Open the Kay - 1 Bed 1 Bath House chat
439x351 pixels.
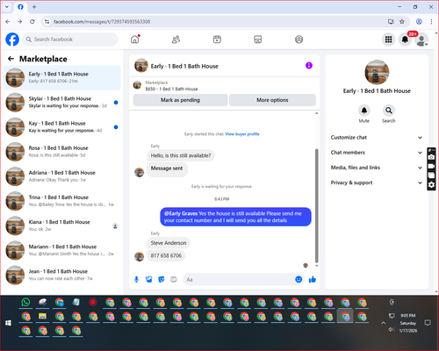click(x=61, y=127)
